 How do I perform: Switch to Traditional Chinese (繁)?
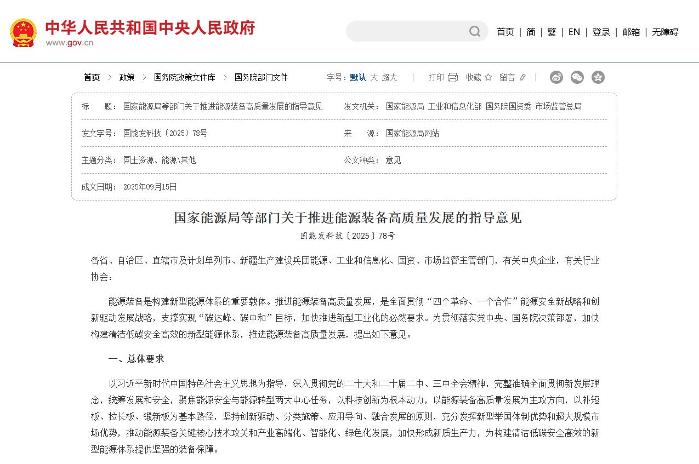click(x=552, y=32)
